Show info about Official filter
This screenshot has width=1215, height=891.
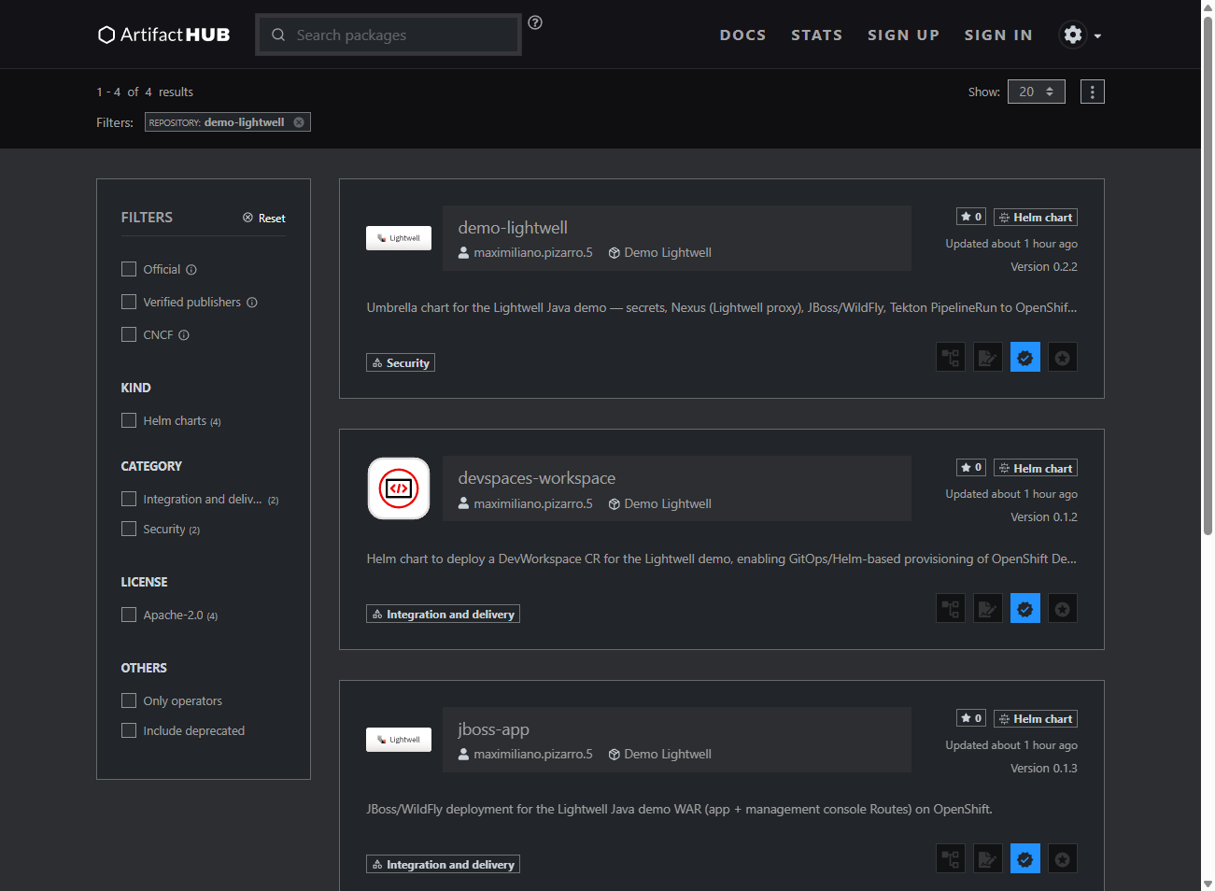coord(191,270)
